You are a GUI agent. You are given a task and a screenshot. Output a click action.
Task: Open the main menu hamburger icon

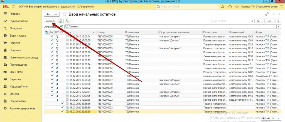pos(13,7)
